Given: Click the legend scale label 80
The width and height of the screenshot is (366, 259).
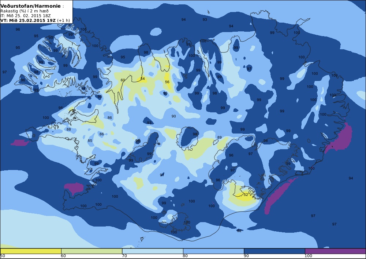Looking at the screenshot, I should pos(185,256).
